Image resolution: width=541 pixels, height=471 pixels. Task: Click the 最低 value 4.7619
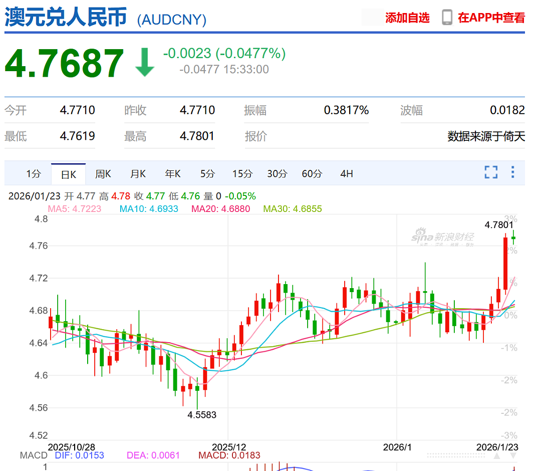[77, 136]
